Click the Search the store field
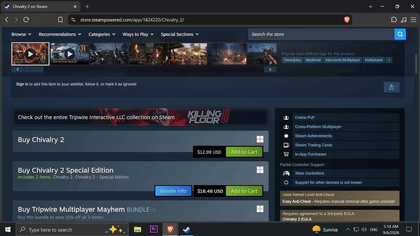 pos(321,34)
